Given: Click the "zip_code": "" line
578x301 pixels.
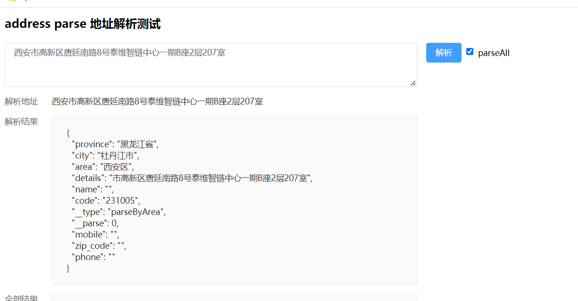Looking at the screenshot, I should pos(99,246).
